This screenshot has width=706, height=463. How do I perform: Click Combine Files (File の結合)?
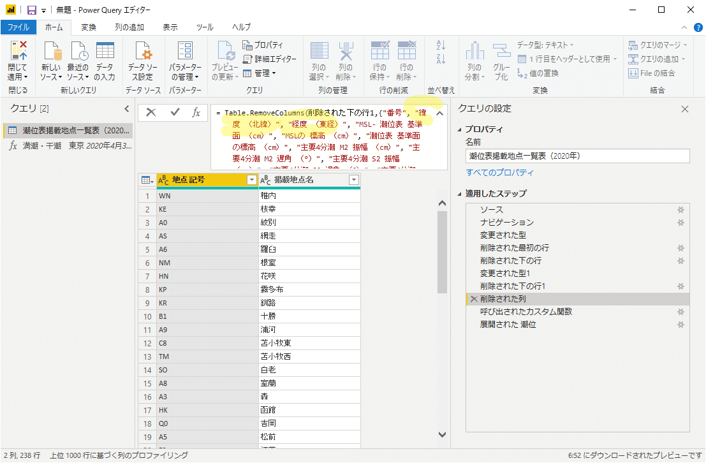pyautogui.click(x=652, y=73)
